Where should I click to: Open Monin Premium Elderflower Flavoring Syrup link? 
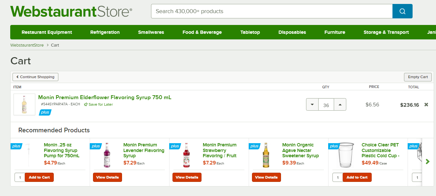(105, 97)
